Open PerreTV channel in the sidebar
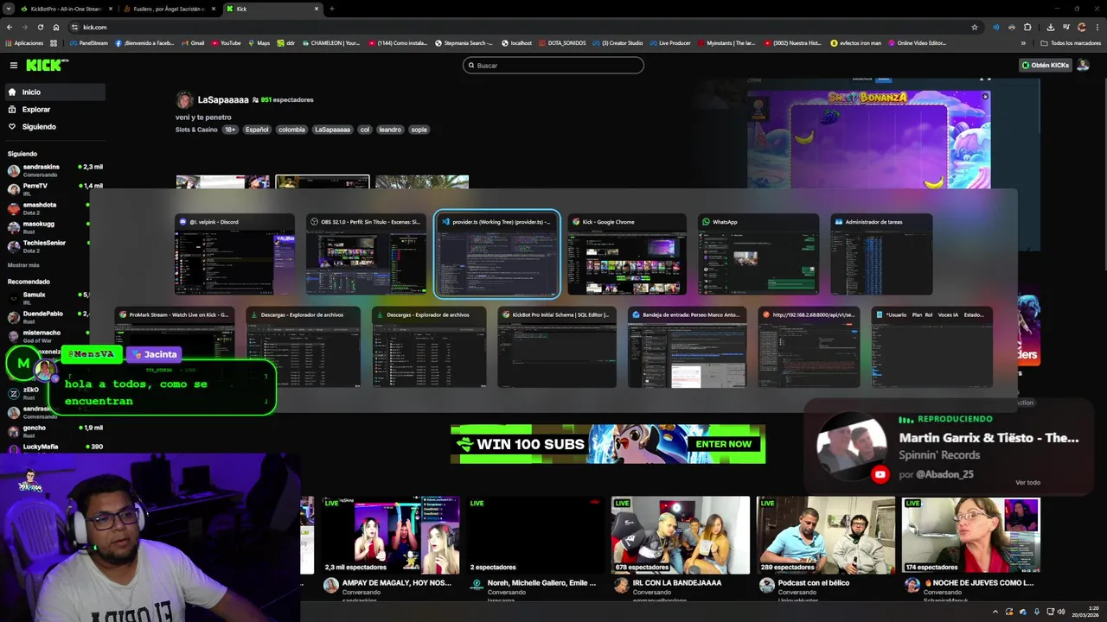 [x=54, y=188]
